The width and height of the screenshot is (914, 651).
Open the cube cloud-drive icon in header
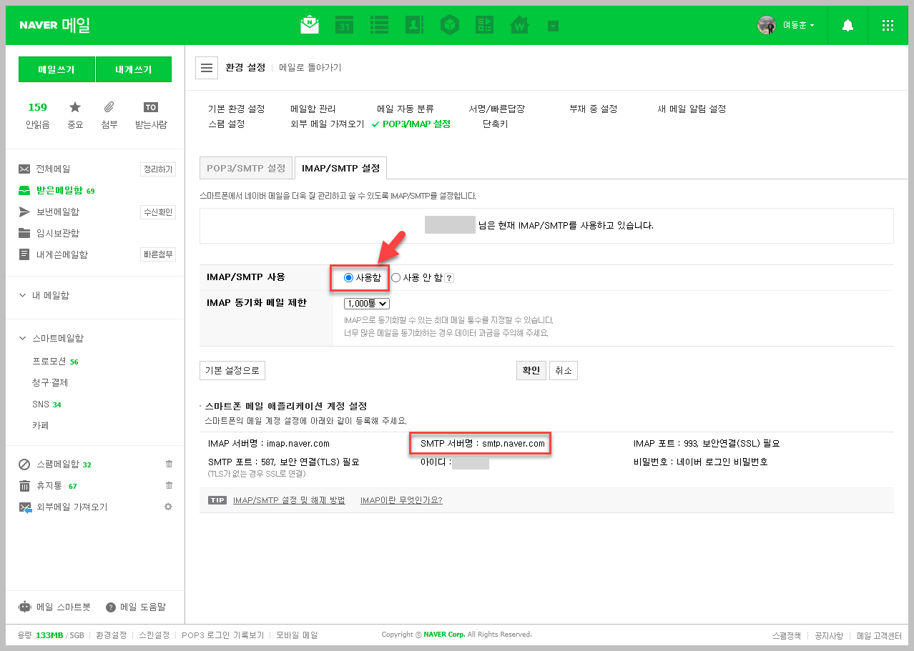[449, 26]
